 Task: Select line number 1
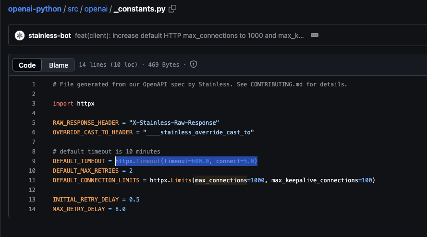(x=34, y=84)
